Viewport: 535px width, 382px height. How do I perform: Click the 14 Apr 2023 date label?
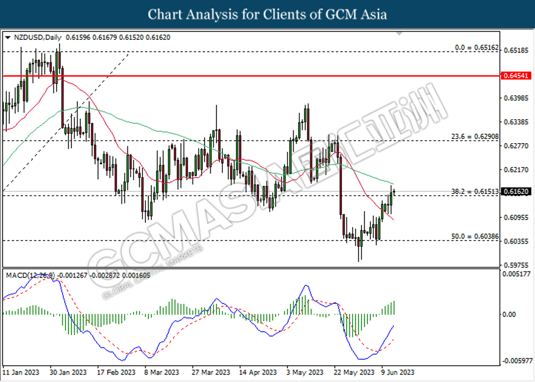[258, 372]
